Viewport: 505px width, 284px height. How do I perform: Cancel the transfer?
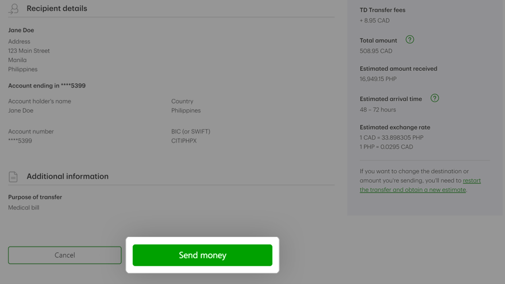tap(65, 255)
